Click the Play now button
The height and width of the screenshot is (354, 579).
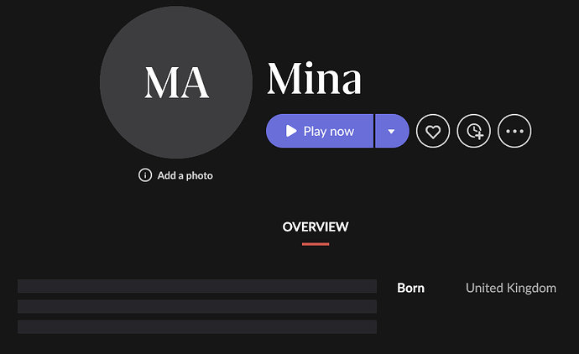click(320, 131)
